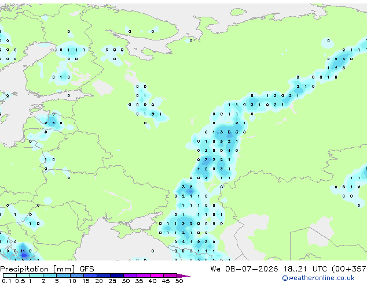Click the 'Precipitation [mm]' title text
This screenshot has width=367, height=283.
tap(38, 269)
